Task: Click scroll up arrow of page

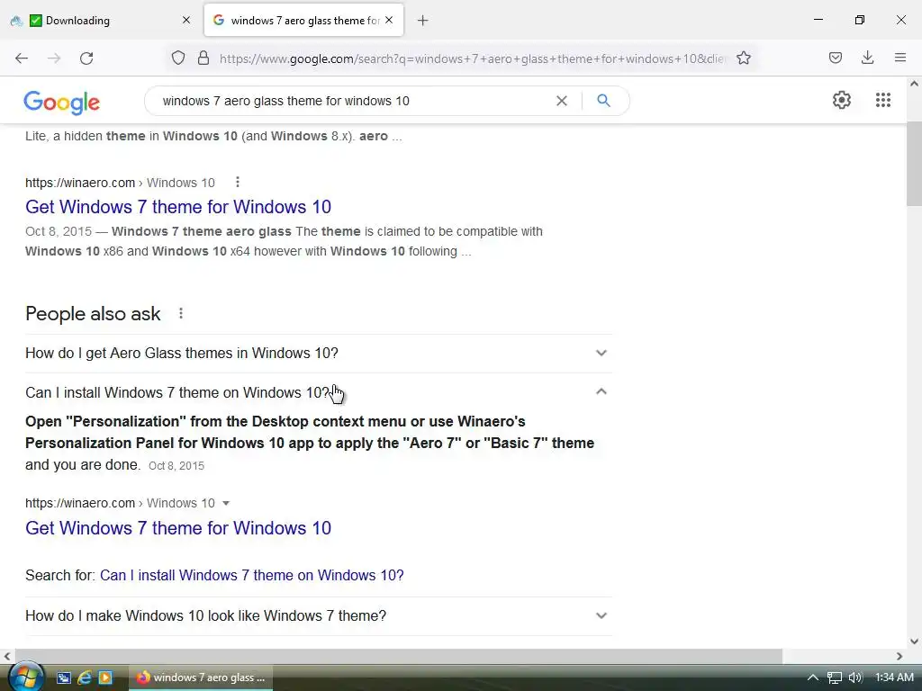Action: (914, 84)
